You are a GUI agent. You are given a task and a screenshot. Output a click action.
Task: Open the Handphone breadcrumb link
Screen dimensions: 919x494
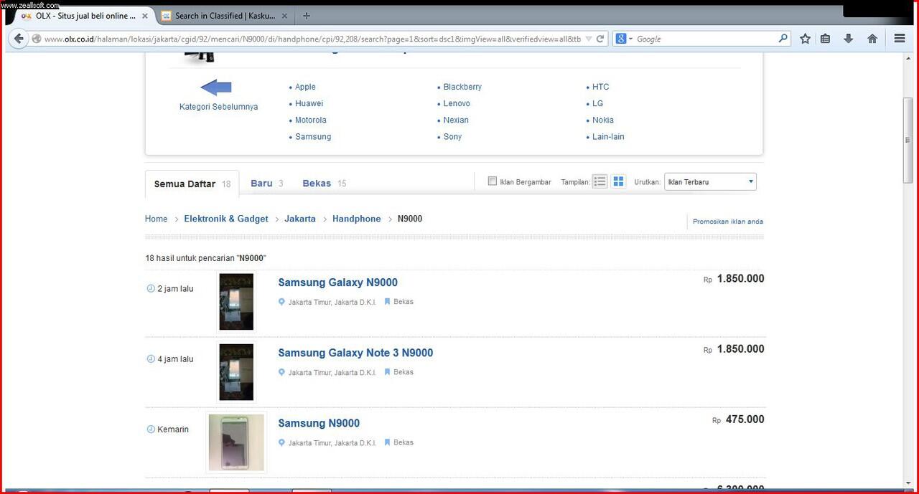tap(357, 219)
